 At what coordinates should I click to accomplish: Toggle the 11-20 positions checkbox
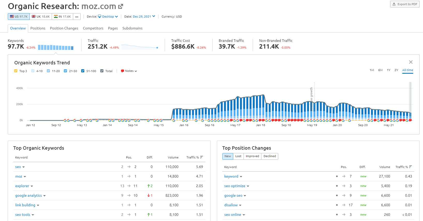[48, 71]
